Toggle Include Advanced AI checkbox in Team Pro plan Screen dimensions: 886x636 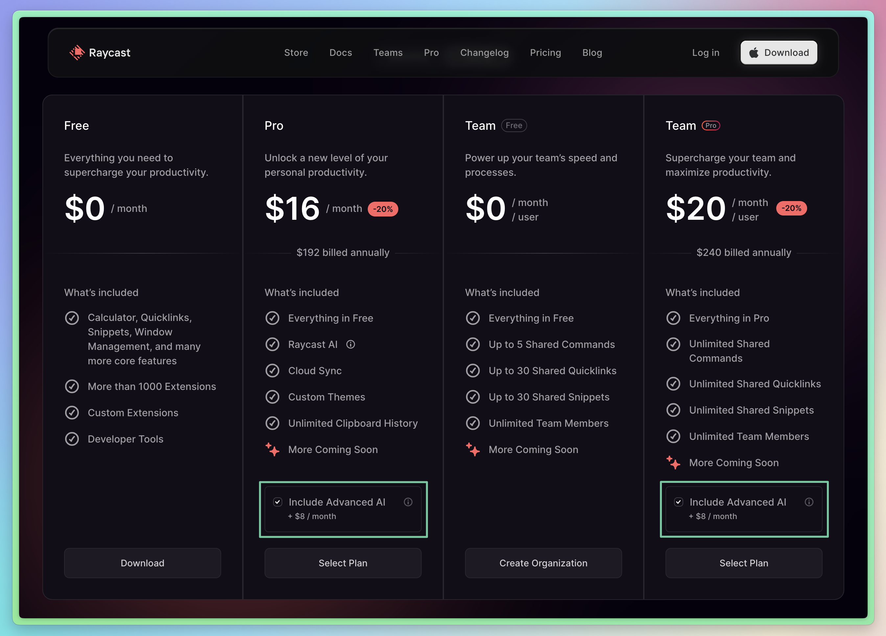(x=679, y=502)
